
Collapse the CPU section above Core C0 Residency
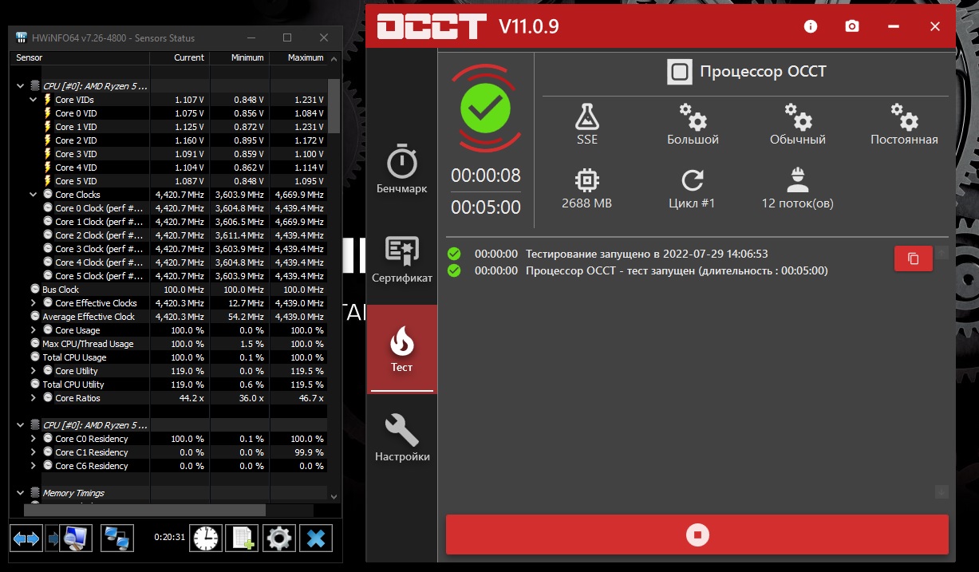pyautogui.click(x=21, y=425)
